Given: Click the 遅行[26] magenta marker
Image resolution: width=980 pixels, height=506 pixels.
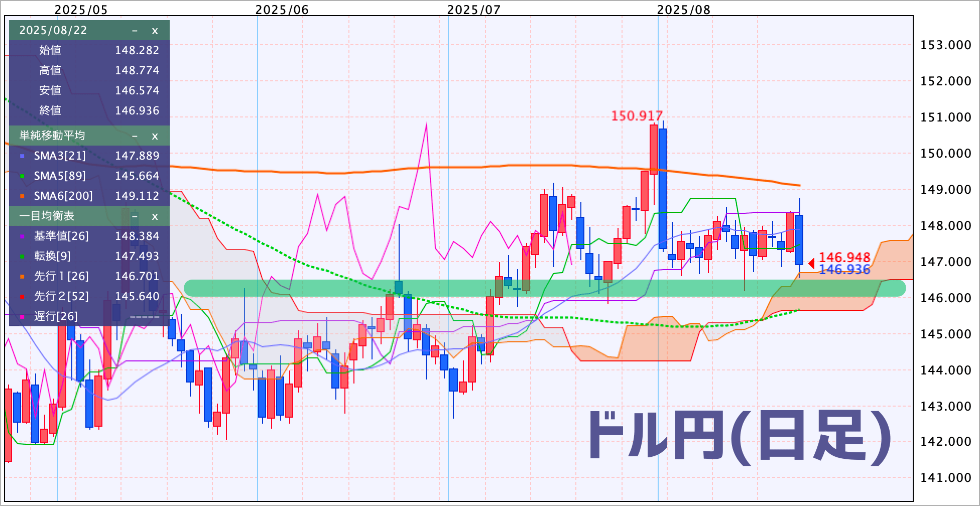Looking at the screenshot, I should pos(22,317).
